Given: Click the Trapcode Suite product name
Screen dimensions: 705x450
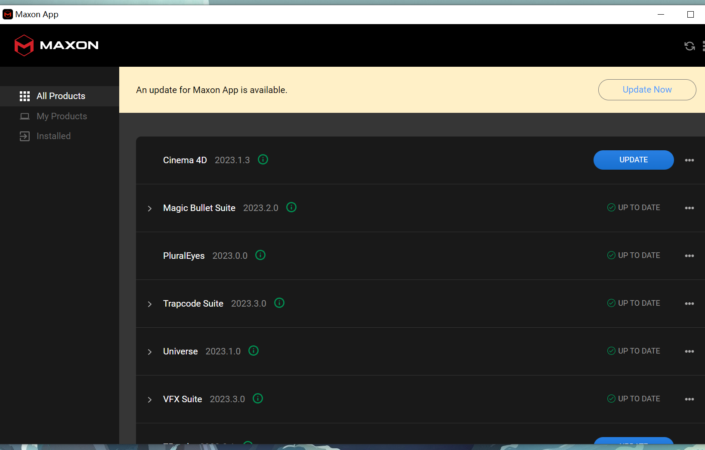Looking at the screenshot, I should tap(193, 304).
